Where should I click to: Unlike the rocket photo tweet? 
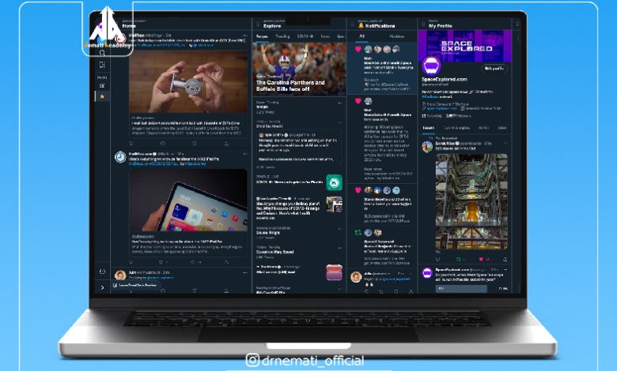tap(483, 259)
